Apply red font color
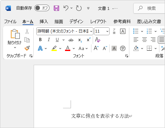 [68, 48]
